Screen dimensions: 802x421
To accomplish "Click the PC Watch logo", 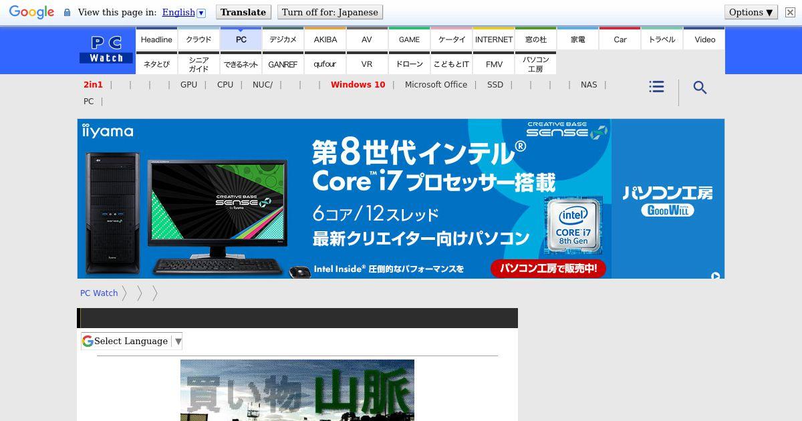I will (x=106, y=49).
